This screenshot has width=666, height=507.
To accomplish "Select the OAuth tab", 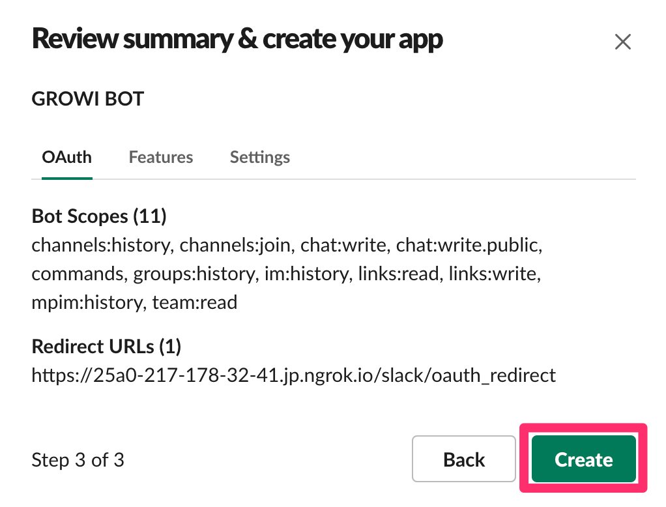I will [x=66, y=157].
